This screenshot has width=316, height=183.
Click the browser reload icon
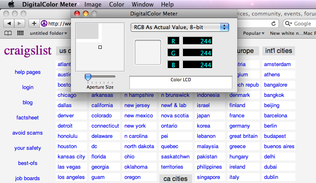pyautogui.click(x=273, y=24)
